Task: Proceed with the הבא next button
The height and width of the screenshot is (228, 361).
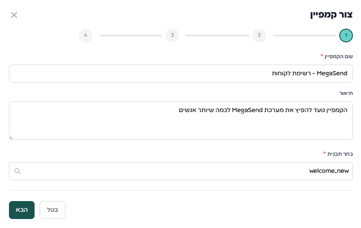Action: coord(22,210)
